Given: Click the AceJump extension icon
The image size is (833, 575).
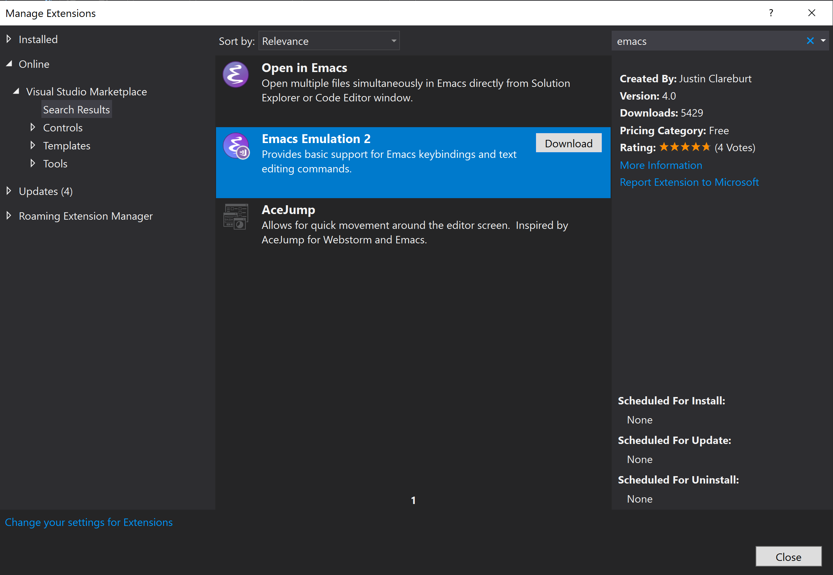Looking at the screenshot, I should pyautogui.click(x=236, y=217).
